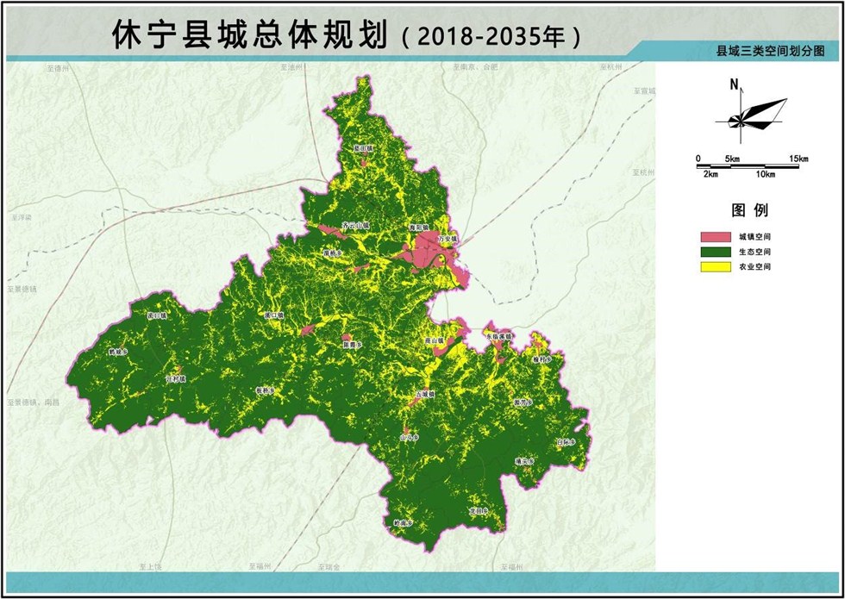This screenshot has height=599, width=845.
Task: Click the 璜尖乡 township label
Action: click(x=524, y=462)
